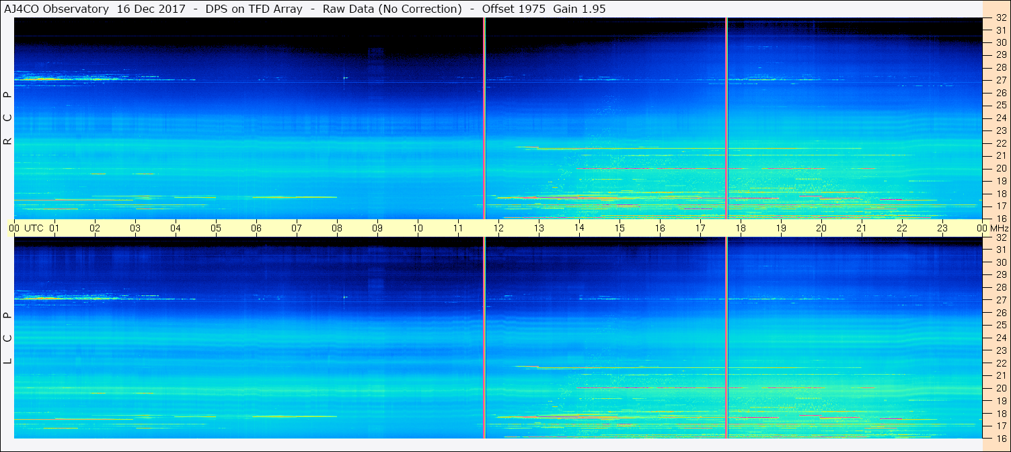
Task: Click the 29 MHz label of the LCP panel
Action: coord(1000,275)
